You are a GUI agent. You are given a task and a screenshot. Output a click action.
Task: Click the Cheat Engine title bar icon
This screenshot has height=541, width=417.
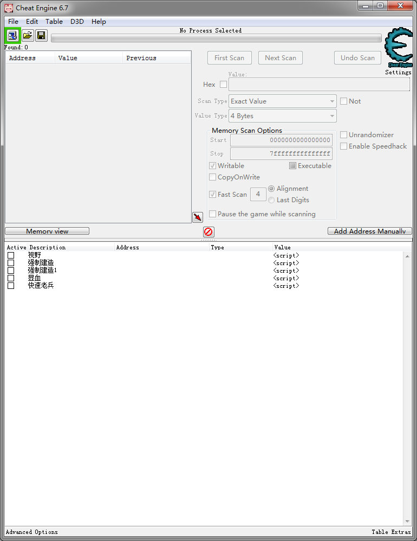pos(9,8)
